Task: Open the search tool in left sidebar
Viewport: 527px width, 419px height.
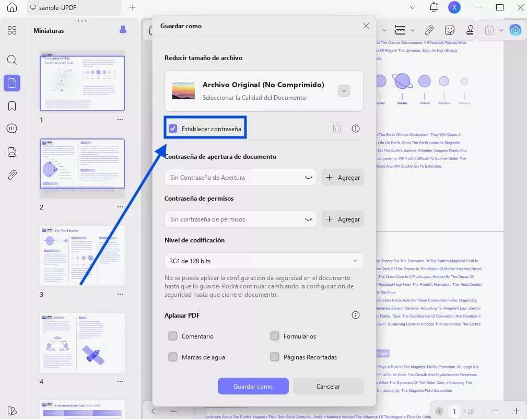Action: coord(12,60)
